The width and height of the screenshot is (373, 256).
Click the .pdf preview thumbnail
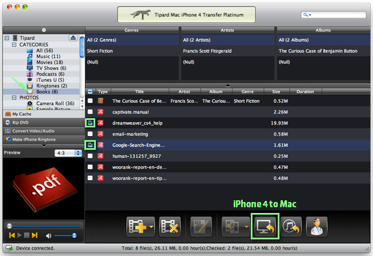[x=45, y=189]
